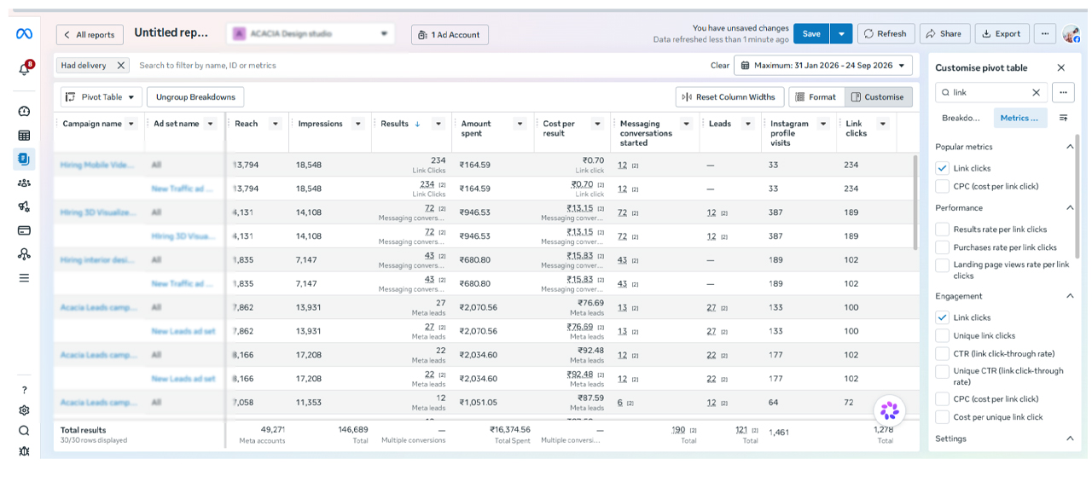The height and width of the screenshot is (488, 1092).
Task: Click the customise panel search field
Action: (990, 92)
